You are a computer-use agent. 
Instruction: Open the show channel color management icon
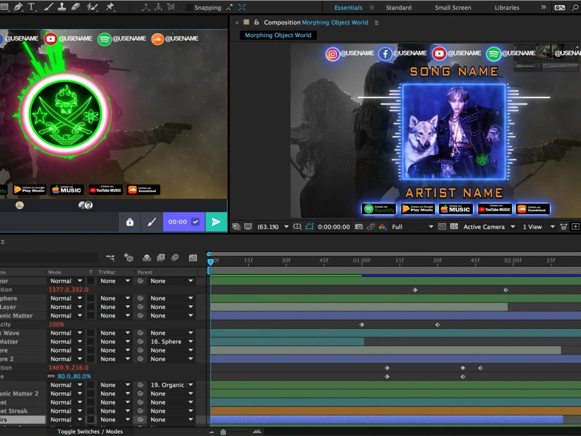pyautogui.click(x=382, y=227)
